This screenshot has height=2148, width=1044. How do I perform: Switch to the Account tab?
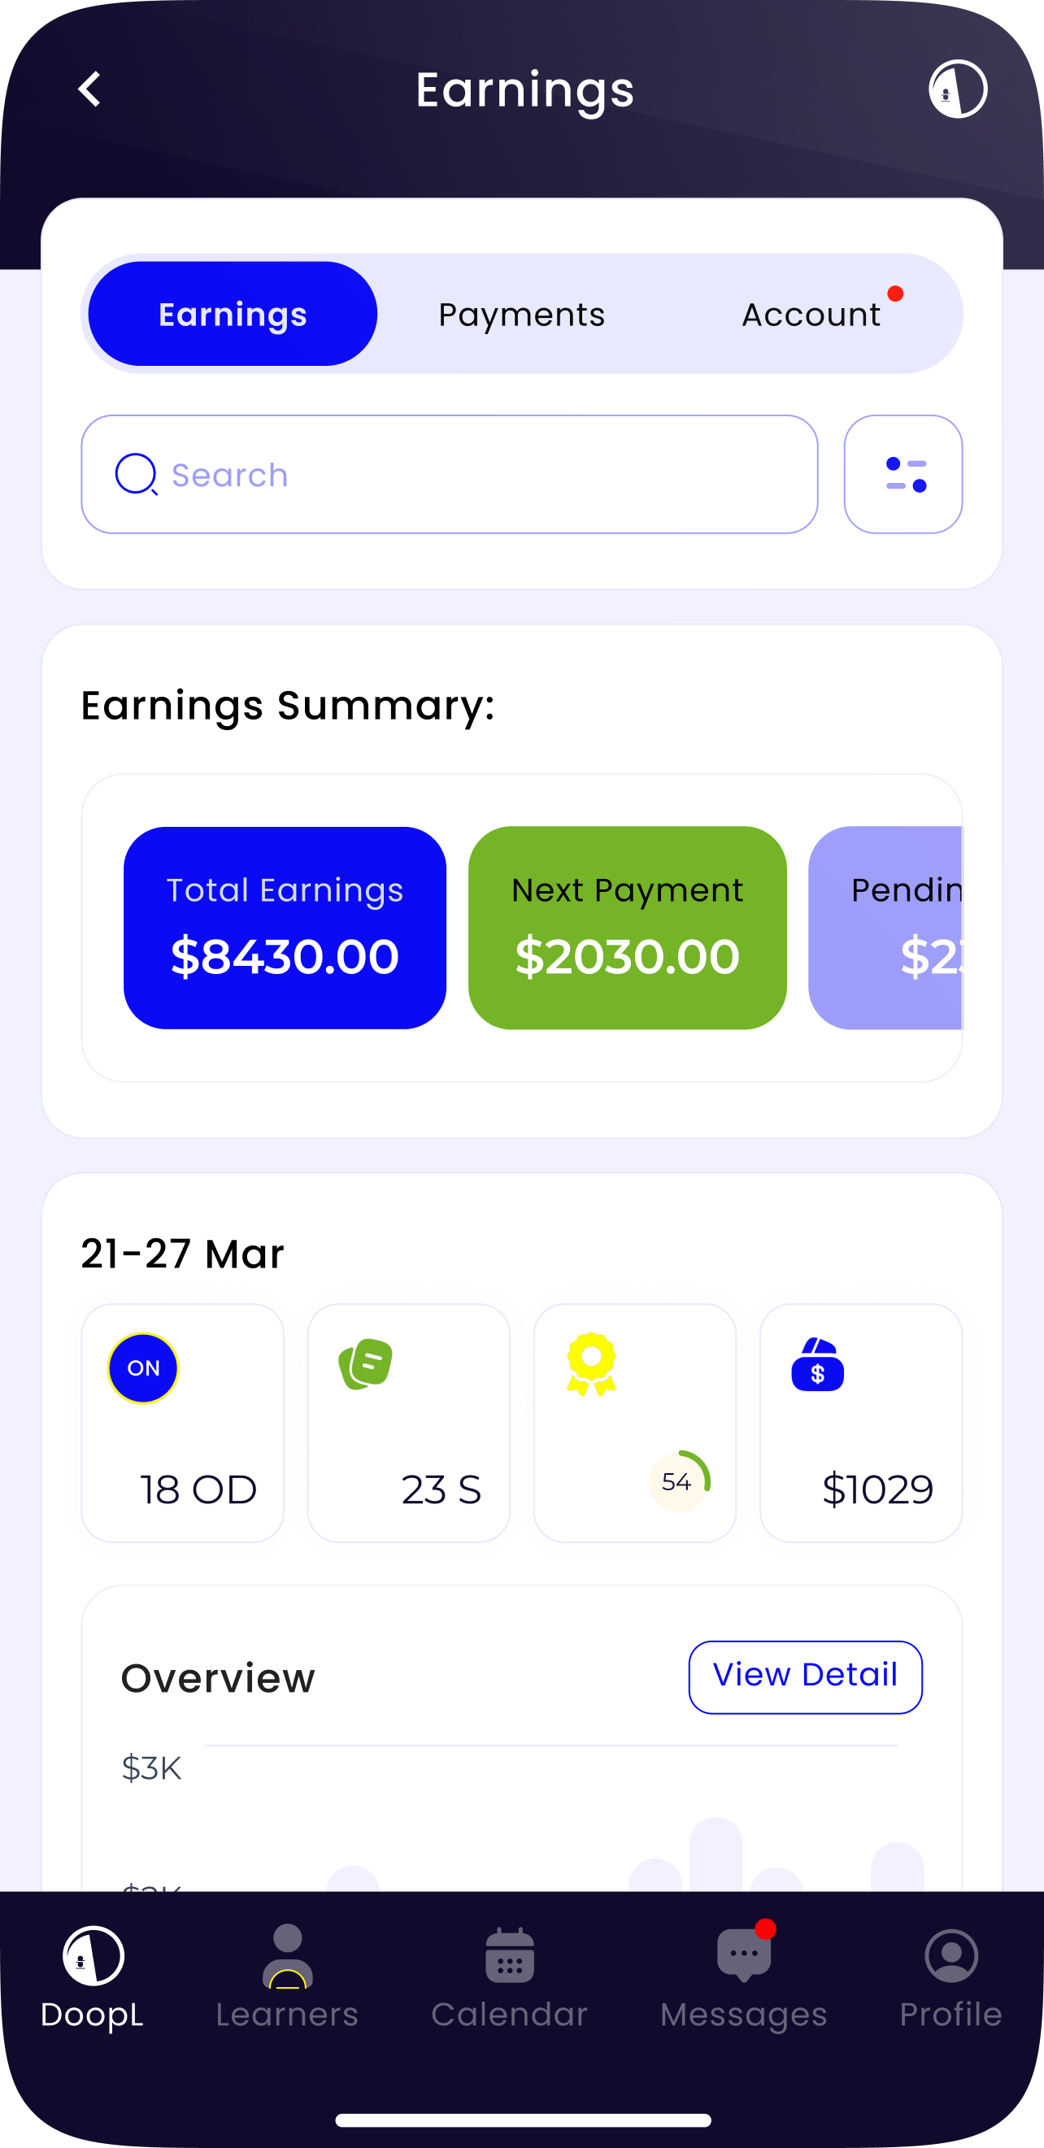[x=811, y=315]
